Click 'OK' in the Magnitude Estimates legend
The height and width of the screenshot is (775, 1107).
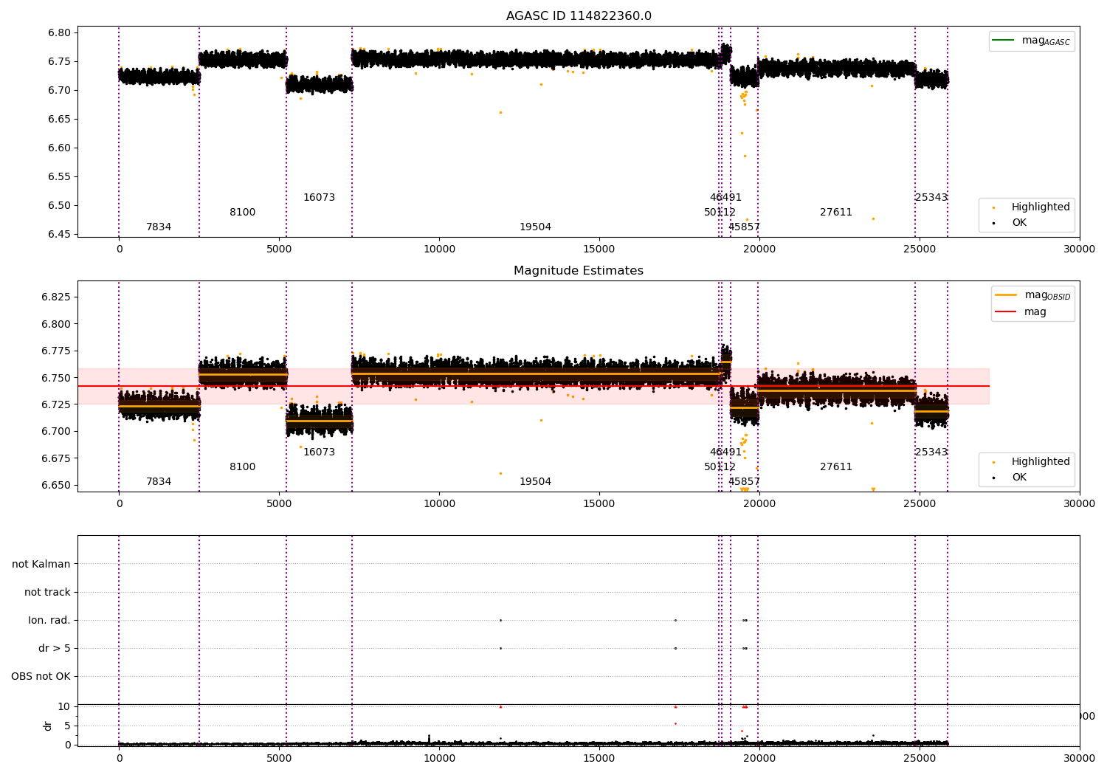(1019, 478)
